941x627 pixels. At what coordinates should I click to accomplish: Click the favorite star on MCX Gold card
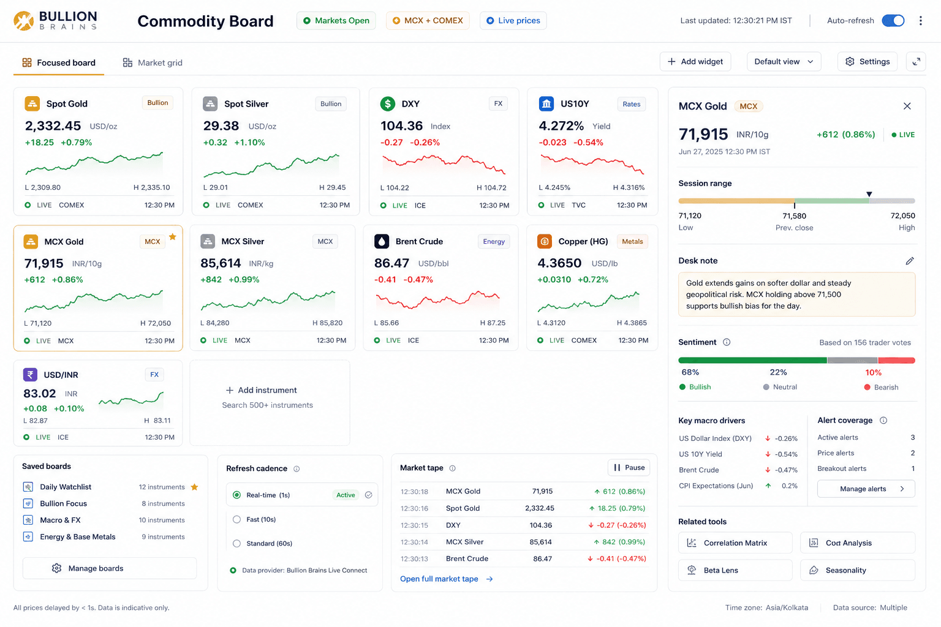[x=173, y=237]
